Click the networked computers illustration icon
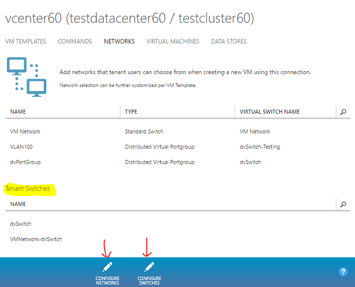The image size is (355, 287). [x=27, y=77]
